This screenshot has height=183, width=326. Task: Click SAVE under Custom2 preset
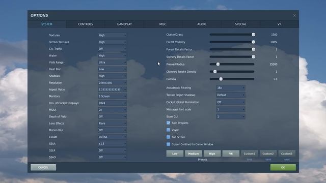268,160
